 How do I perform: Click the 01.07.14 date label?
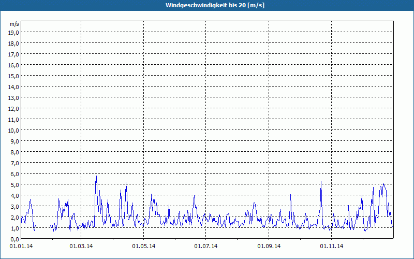[x=206, y=247]
